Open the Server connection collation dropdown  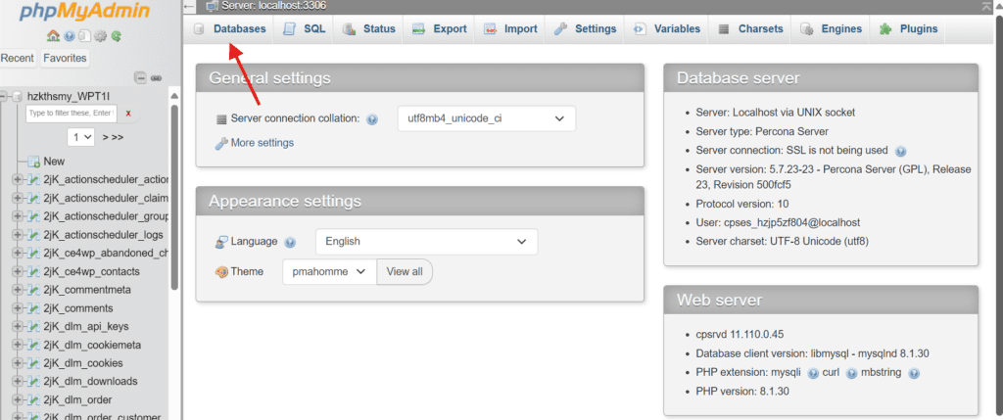click(486, 118)
